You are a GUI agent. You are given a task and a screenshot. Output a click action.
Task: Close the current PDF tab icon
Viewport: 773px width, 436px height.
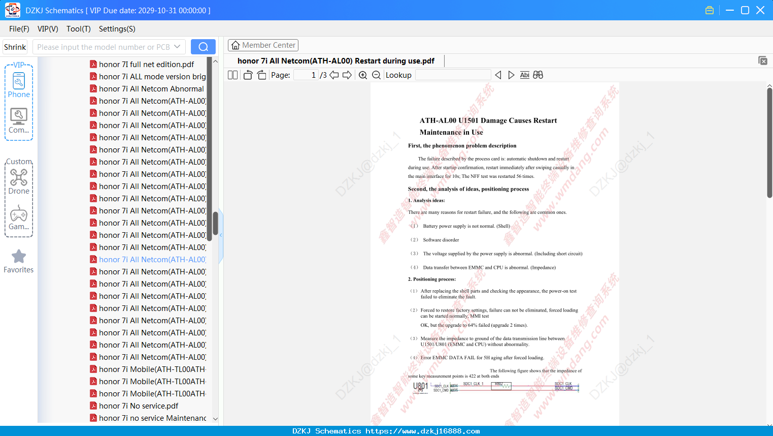pos(762,60)
